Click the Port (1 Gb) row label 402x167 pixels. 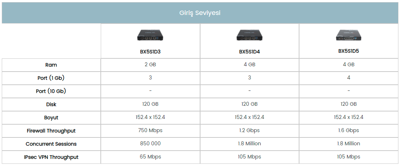[51, 78]
